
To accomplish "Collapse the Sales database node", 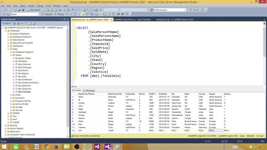I will [x=8, y=49].
